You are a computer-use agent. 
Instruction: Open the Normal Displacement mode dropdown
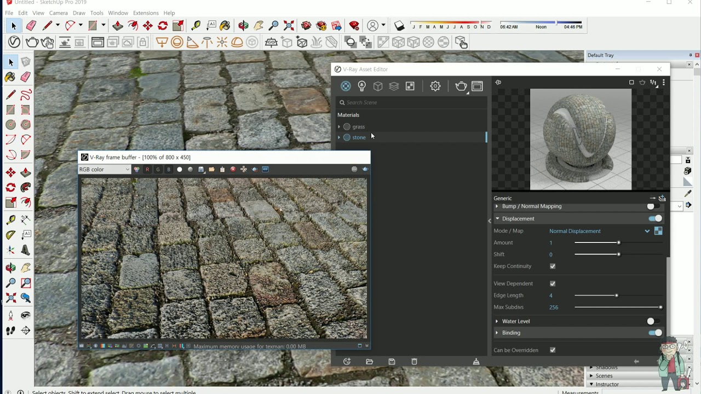click(x=600, y=231)
